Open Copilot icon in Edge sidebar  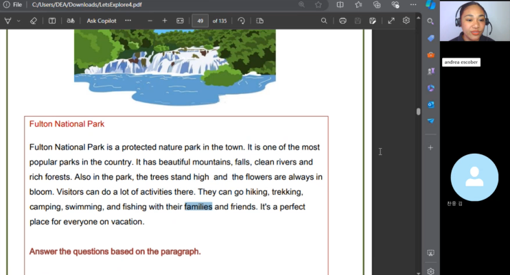point(430,5)
